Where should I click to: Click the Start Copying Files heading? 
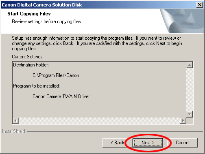point(29,14)
